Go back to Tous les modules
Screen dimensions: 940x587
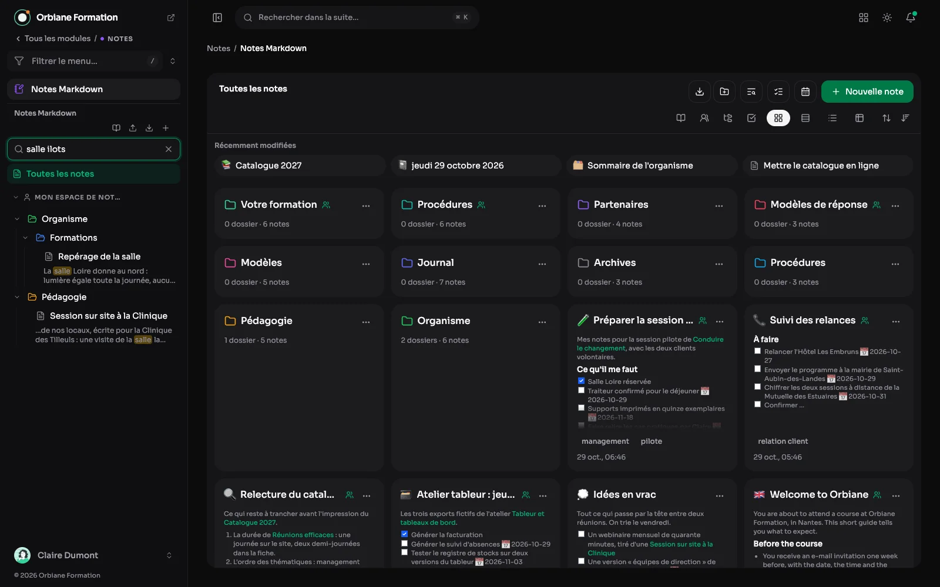click(53, 39)
